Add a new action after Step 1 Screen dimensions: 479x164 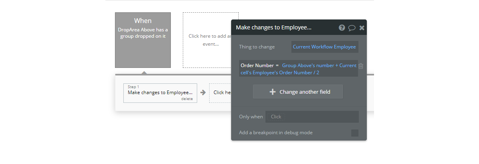[x=220, y=93]
